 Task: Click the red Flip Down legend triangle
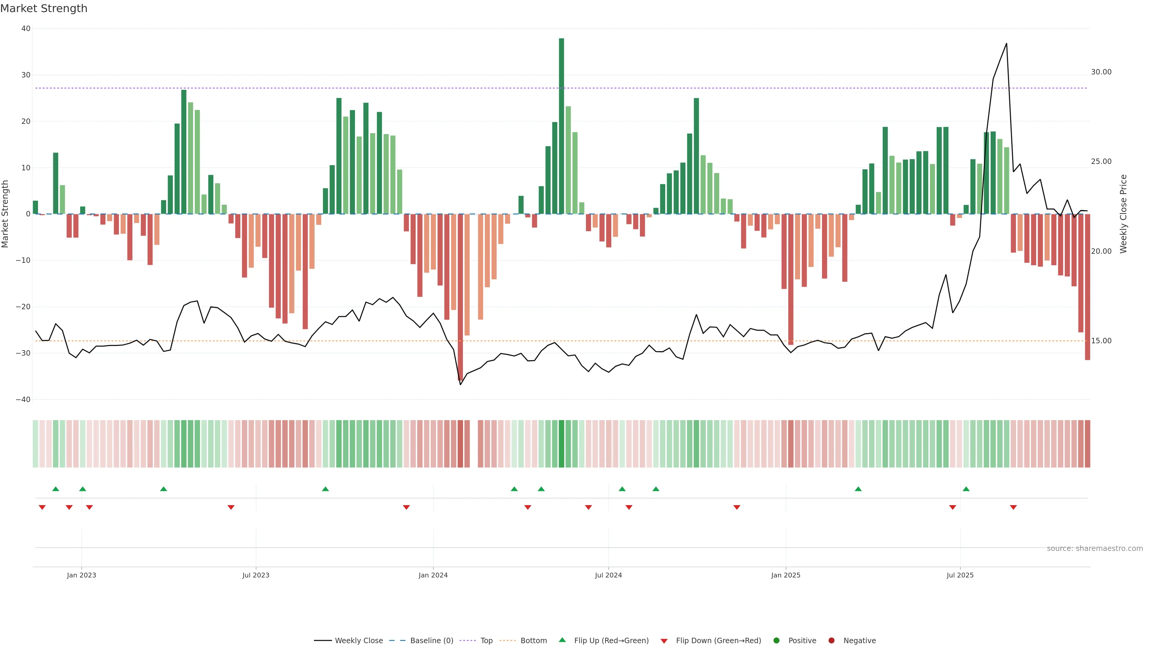click(x=664, y=641)
